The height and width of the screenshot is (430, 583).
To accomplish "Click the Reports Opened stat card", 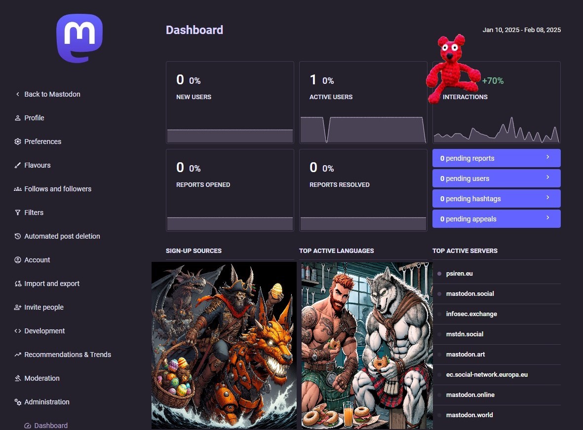I will click(x=230, y=190).
